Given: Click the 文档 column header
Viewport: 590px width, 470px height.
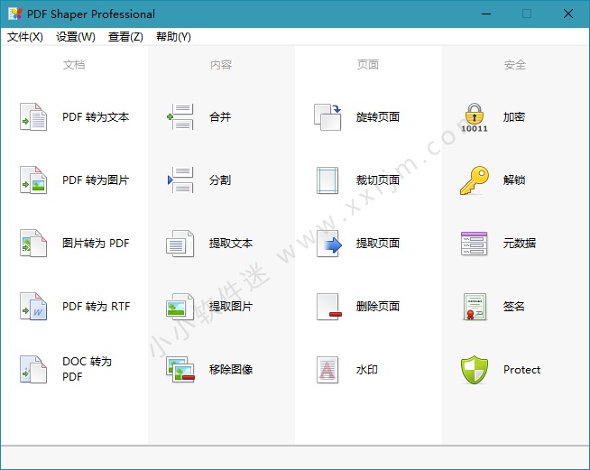Looking at the screenshot, I should click(x=74, y=65).
